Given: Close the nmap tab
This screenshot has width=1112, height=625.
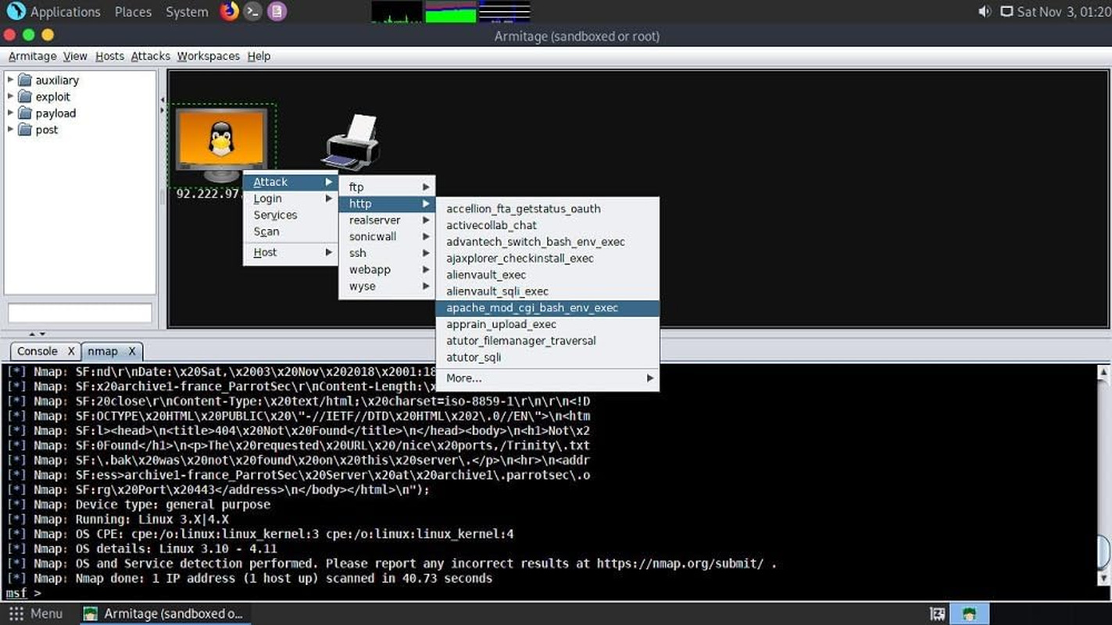Looking at the screenshot, I should (131, 351).
